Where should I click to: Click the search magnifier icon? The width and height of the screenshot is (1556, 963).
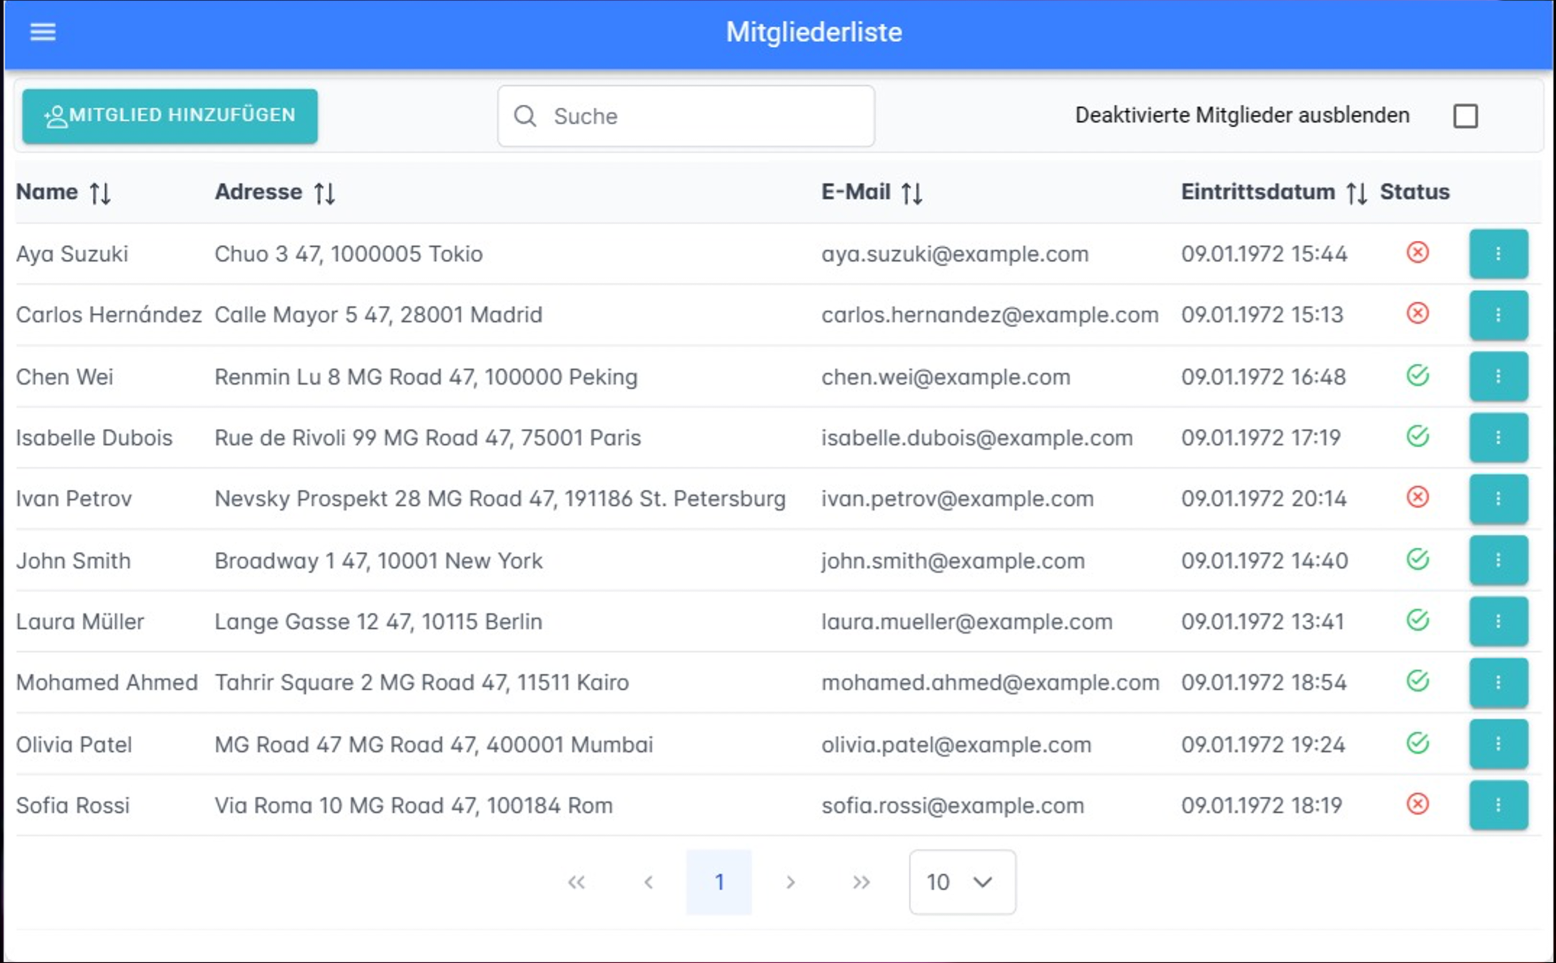click(525, 116)
